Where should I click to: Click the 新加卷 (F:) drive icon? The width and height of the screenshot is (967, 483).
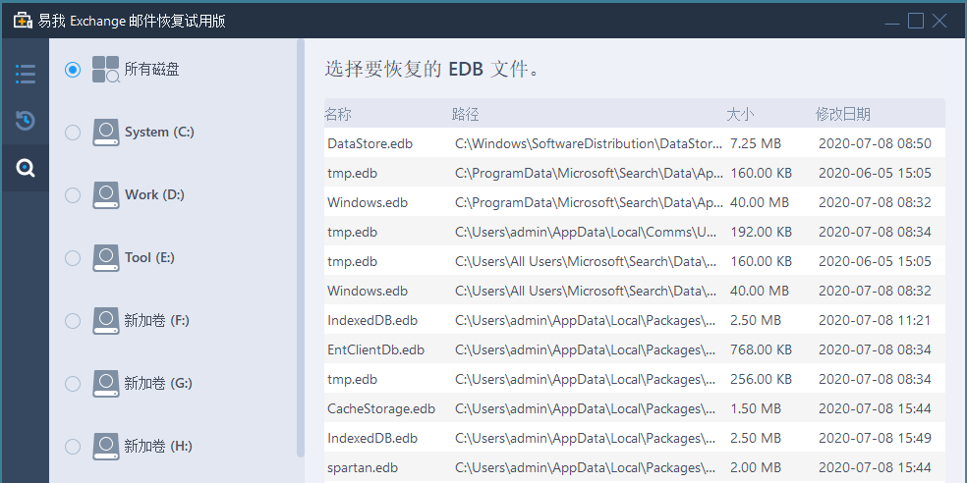(106, 321)
